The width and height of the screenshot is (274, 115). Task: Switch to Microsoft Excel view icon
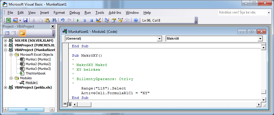(x=8, y=20)
